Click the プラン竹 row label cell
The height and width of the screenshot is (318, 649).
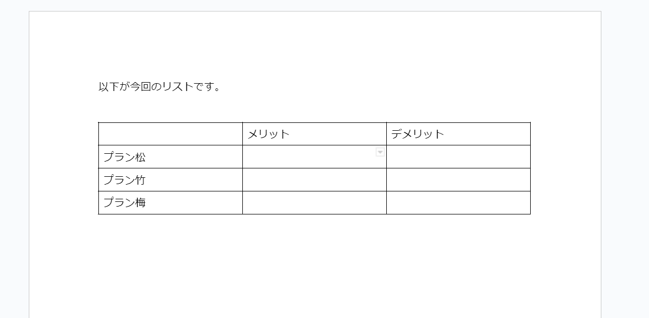click(170, 180)
